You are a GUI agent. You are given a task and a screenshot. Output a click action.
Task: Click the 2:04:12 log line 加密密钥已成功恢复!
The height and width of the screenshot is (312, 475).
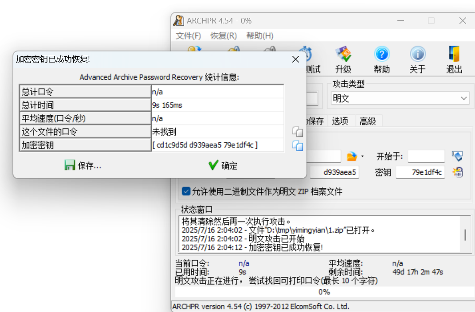click(252, 247)
